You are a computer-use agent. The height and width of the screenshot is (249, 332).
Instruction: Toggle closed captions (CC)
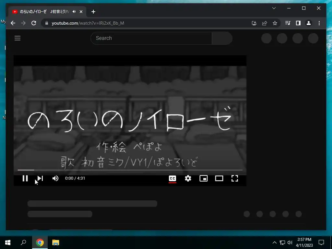click(x=172, y=179)
